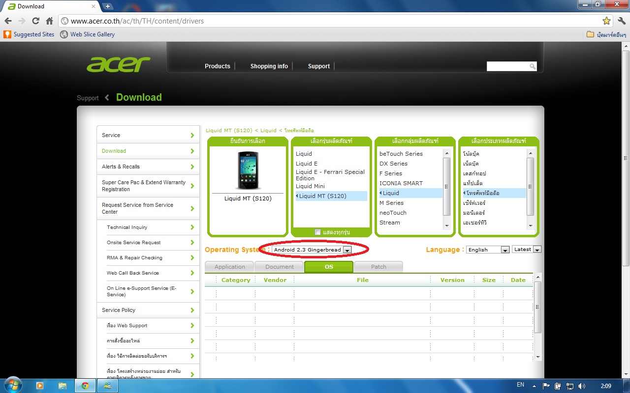Select โน้ตบุ๊ค product type
This screenshot has width=630, height=393.
pos(471,154)
